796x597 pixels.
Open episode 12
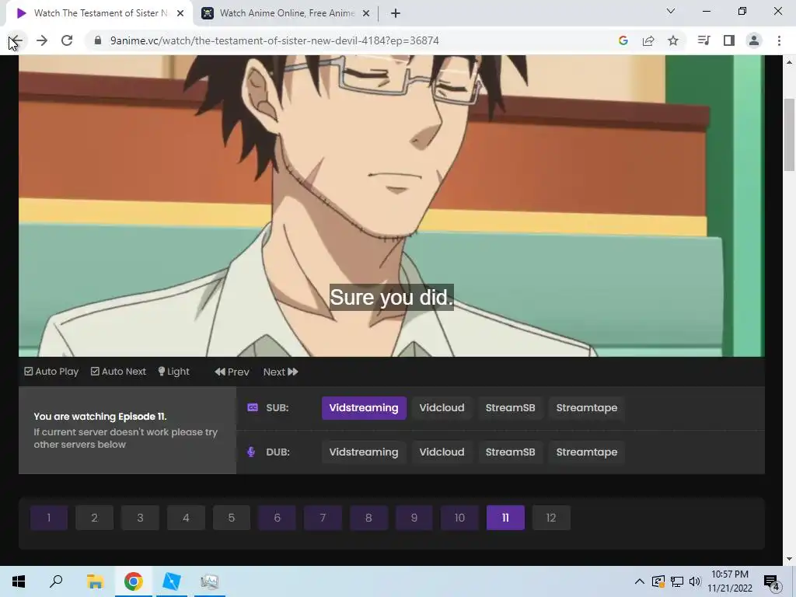[551, 518]
